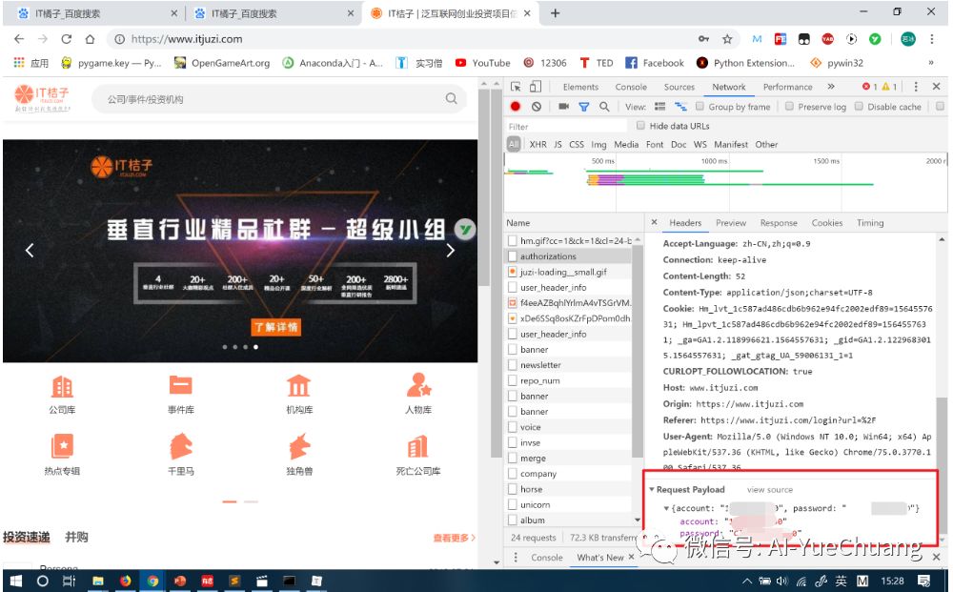Click the search magnifier in site search box

pos(451,98)
